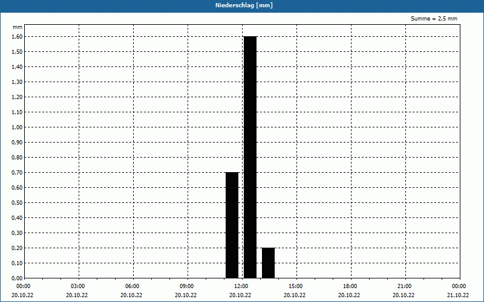Click the 1,60 mm precipitation bar
Image resolution: width=484 pixels, height=302 pixels.
tap(250, 157)
